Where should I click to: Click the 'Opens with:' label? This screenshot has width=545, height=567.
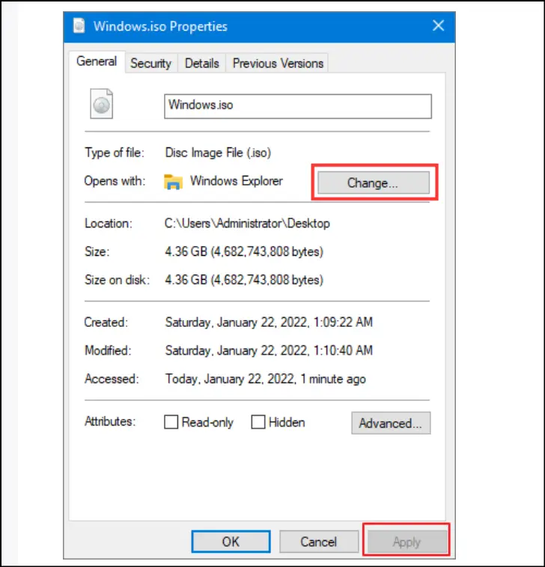click(x=115, y=181)
